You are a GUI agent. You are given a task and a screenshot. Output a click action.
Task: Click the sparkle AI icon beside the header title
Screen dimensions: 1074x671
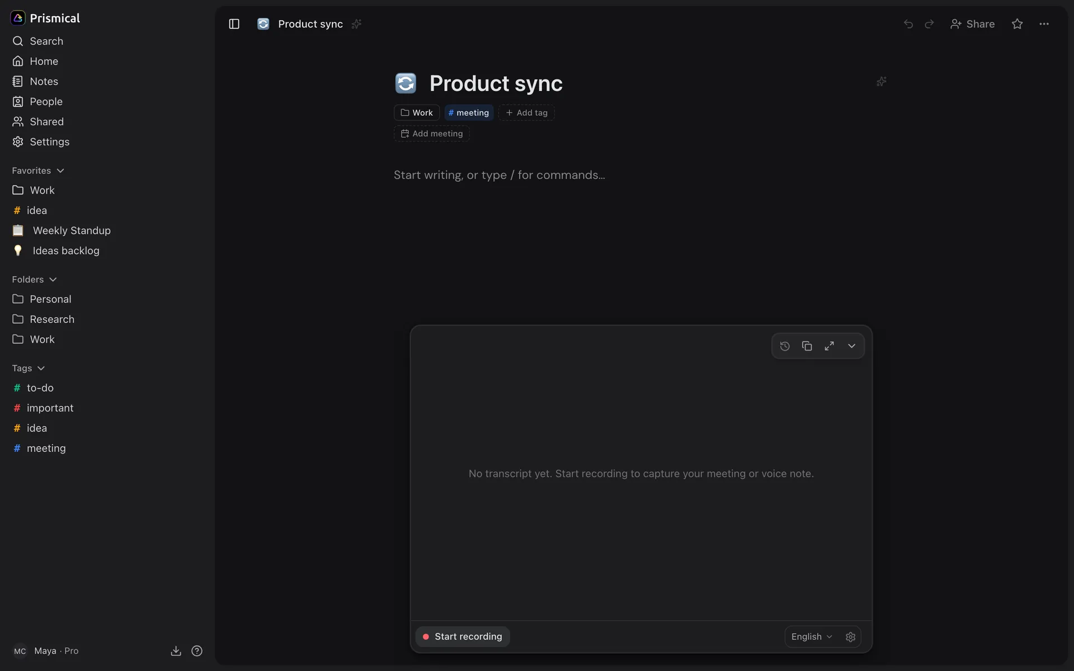tap(356, 24)
